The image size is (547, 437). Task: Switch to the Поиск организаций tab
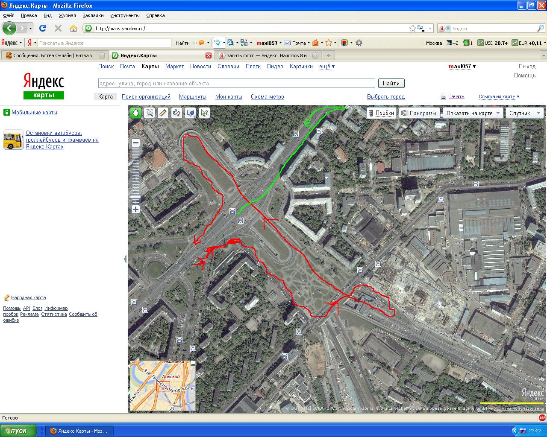pos(146,97)
